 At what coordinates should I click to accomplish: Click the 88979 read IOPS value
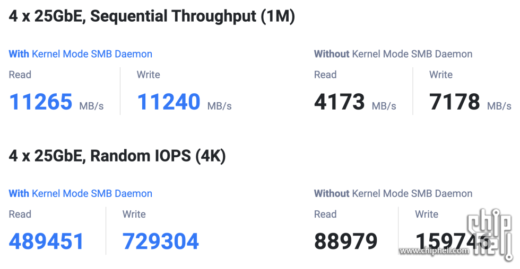coord(346,241)
